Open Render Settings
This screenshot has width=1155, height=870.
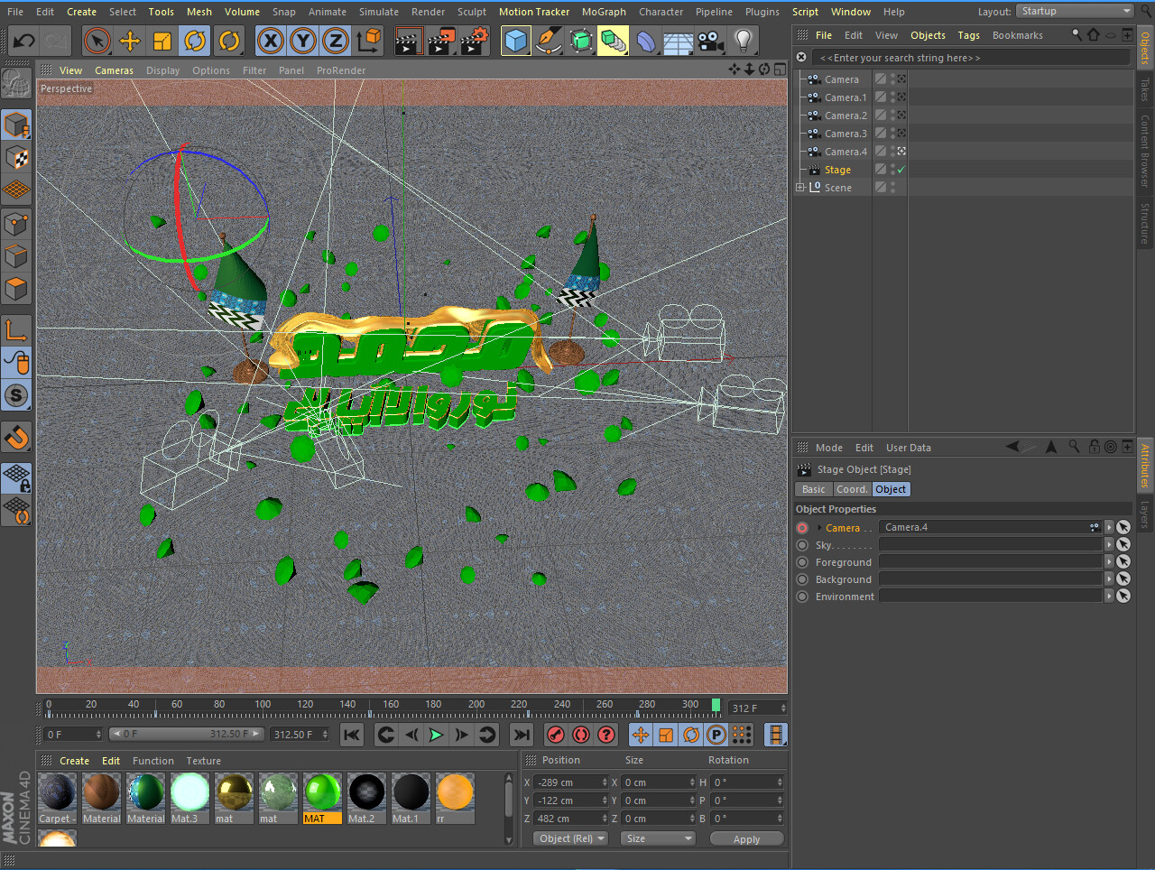click(x=472, y=41)
